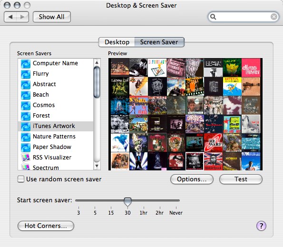The width and height of the screenshot is (283, 247).
Task: Open help with the purple question mark
Action: point(261,226)
